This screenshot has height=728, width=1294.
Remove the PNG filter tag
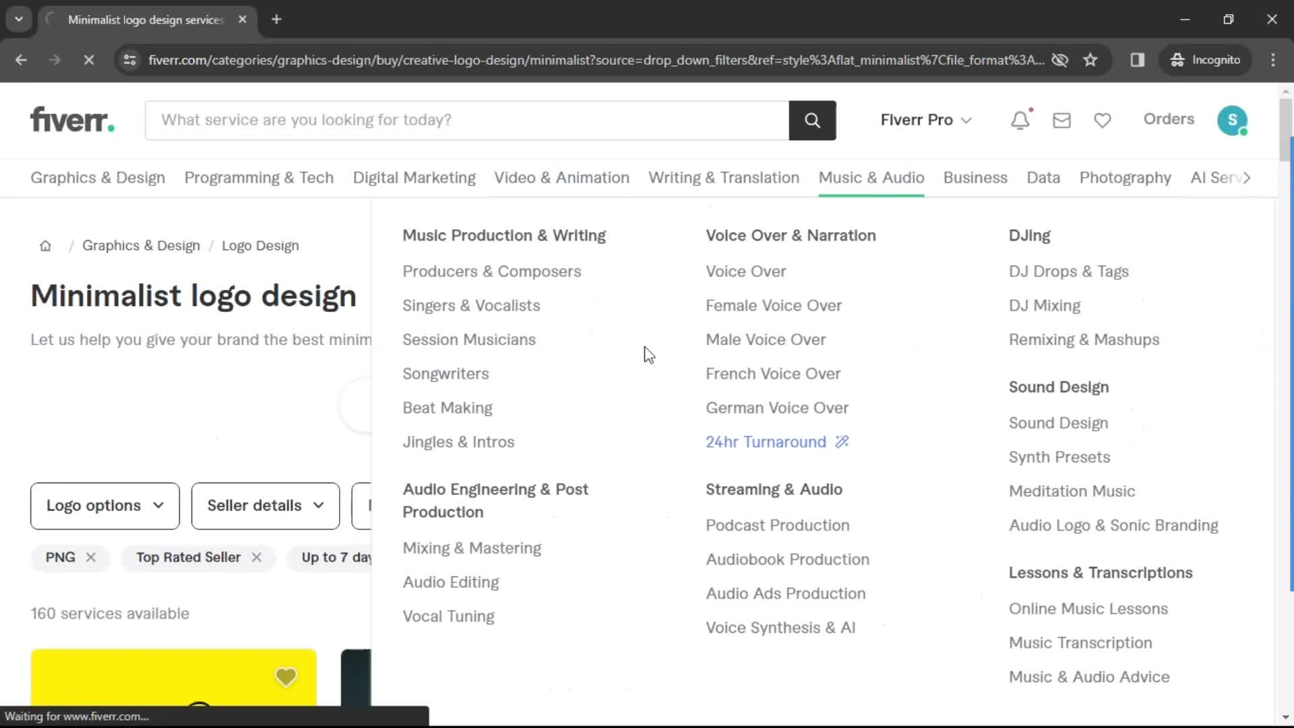91,557
